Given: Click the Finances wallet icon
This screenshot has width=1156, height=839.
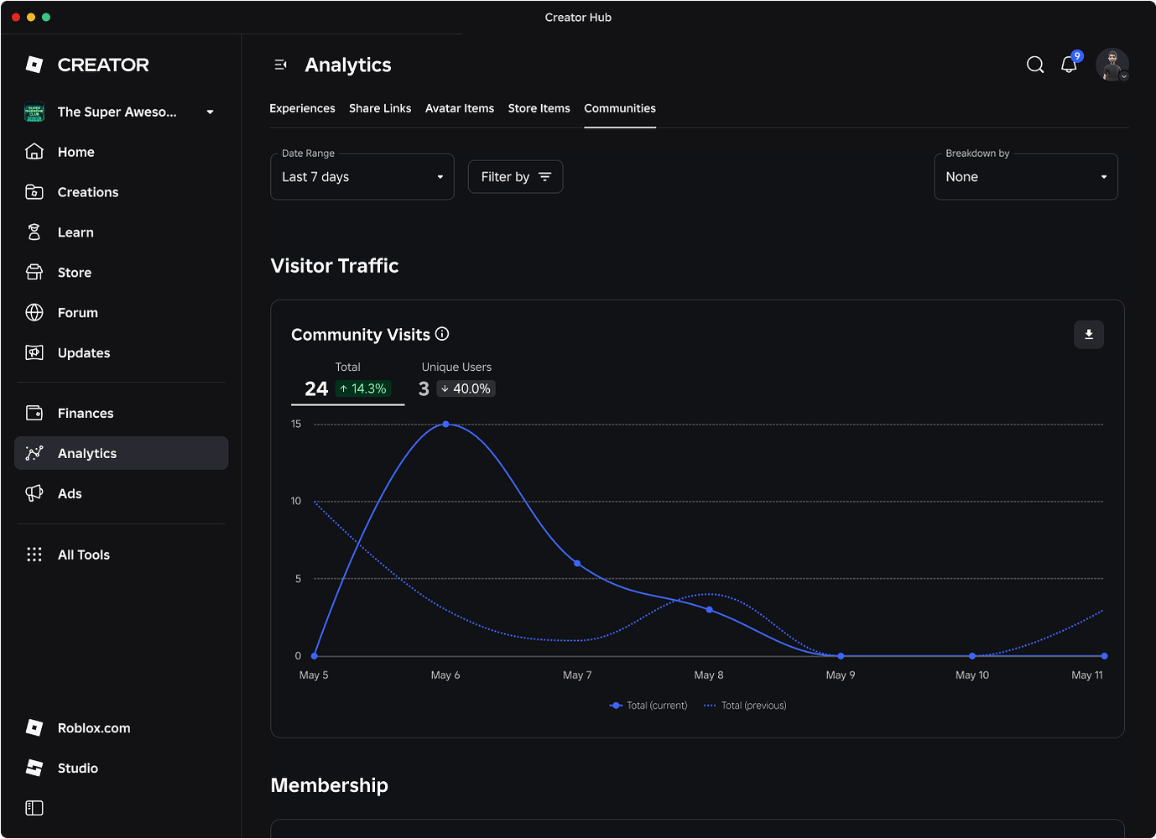Looking at the screenshot, I should tap(34, 414).
